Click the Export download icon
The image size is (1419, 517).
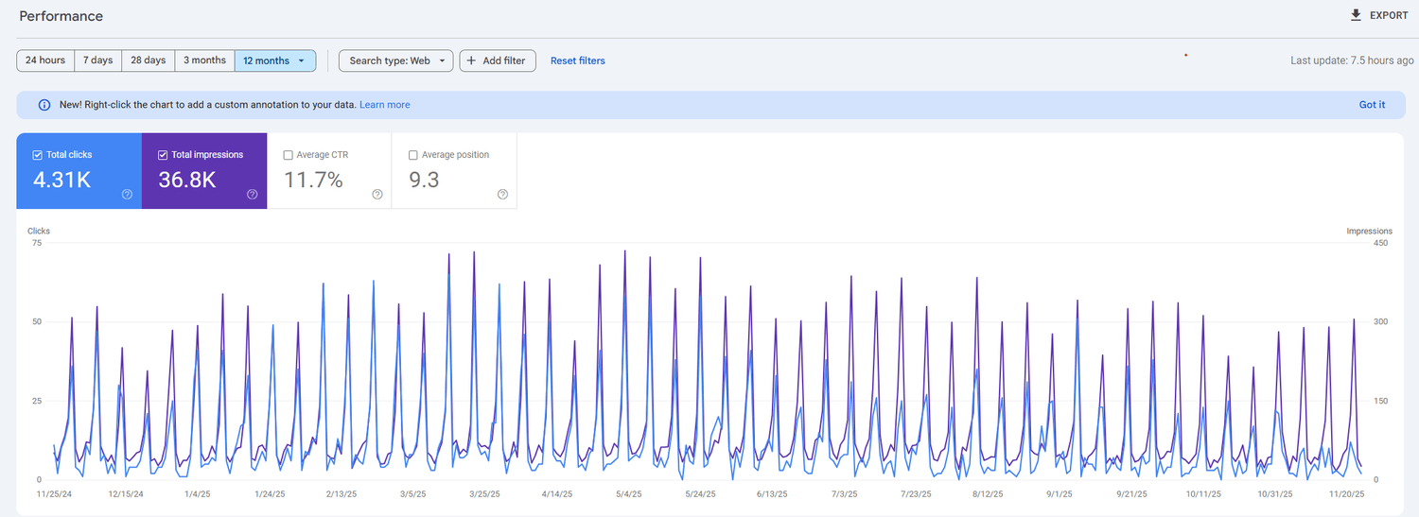pyautogui.click(x=1356, y=15)
